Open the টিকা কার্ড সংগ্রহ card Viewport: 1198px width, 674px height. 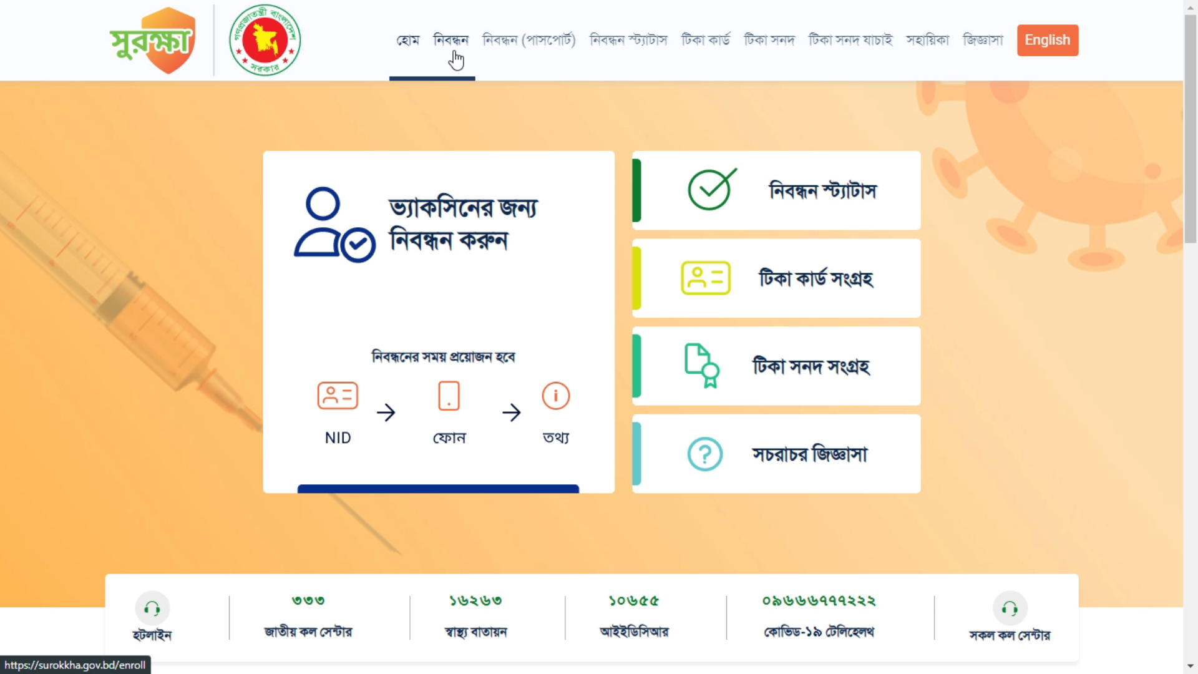coord(776,278)
